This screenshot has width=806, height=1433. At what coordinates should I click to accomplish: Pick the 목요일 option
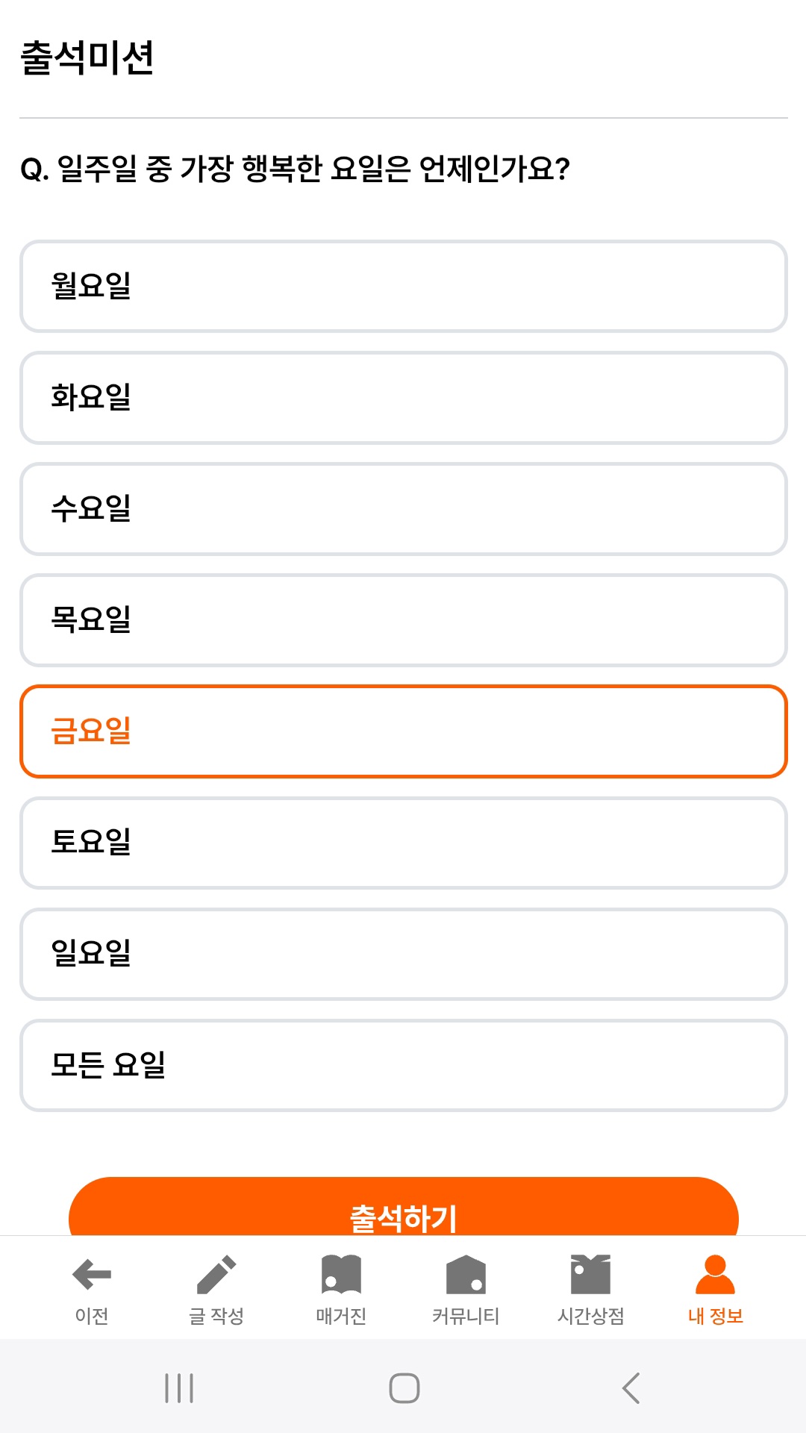point(404,620)
